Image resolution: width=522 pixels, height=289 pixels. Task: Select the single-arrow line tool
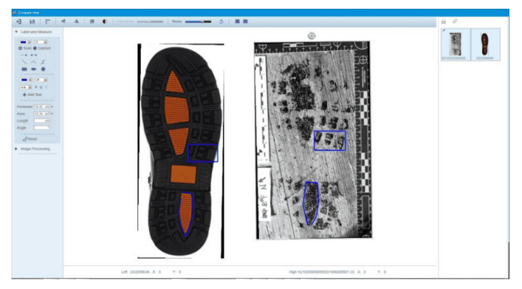click(24, 55)
